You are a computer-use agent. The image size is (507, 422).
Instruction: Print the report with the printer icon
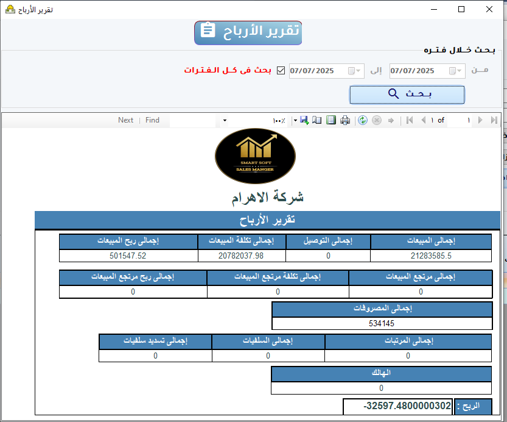(345, 120)
